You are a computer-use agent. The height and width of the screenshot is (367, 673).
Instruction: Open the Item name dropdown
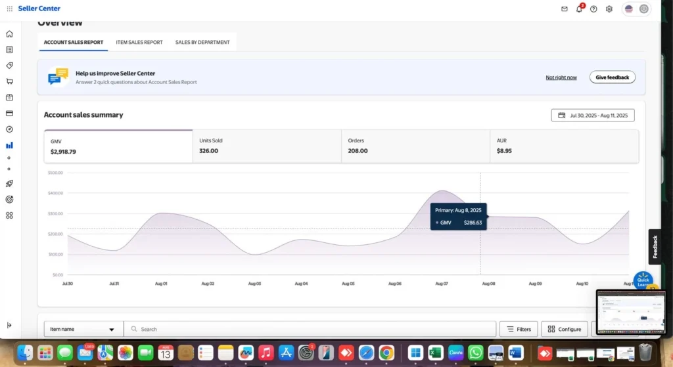(83, 329)
